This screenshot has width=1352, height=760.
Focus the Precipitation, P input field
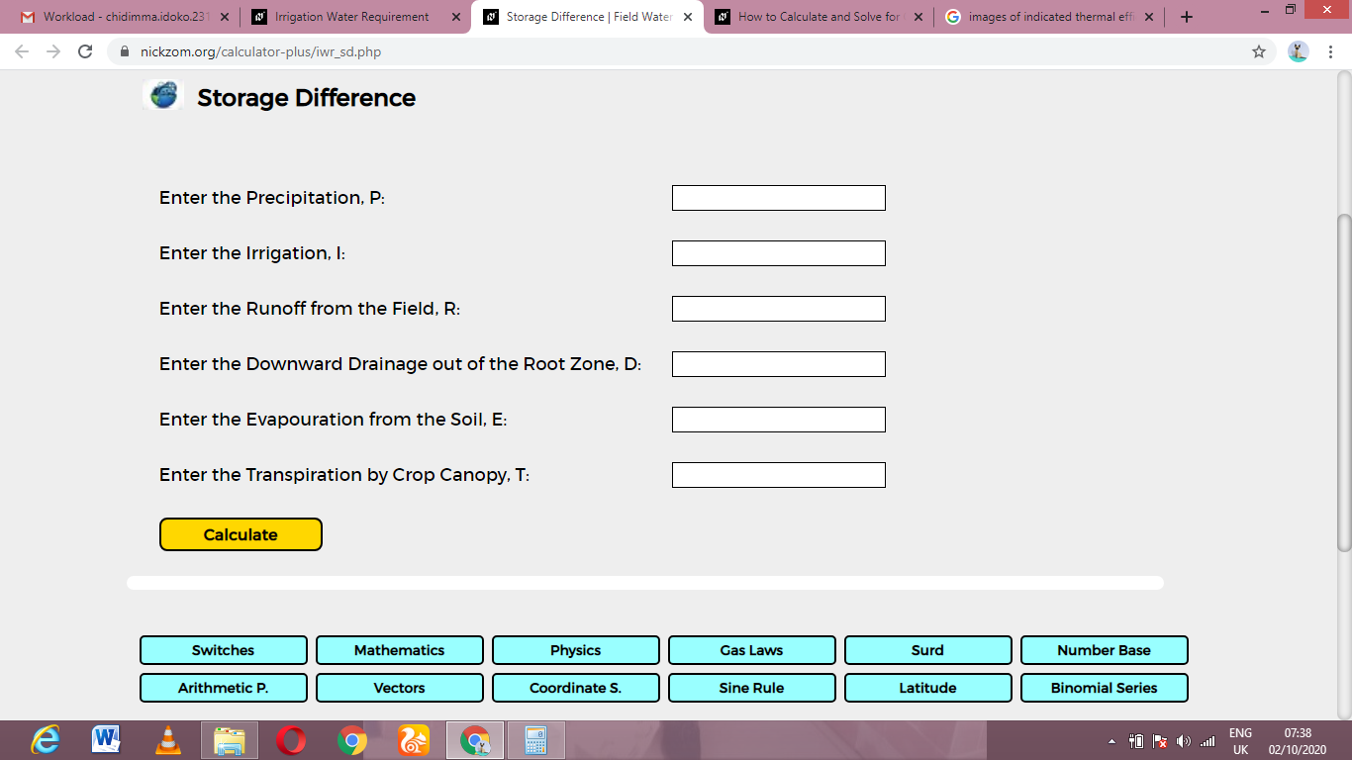779,198
